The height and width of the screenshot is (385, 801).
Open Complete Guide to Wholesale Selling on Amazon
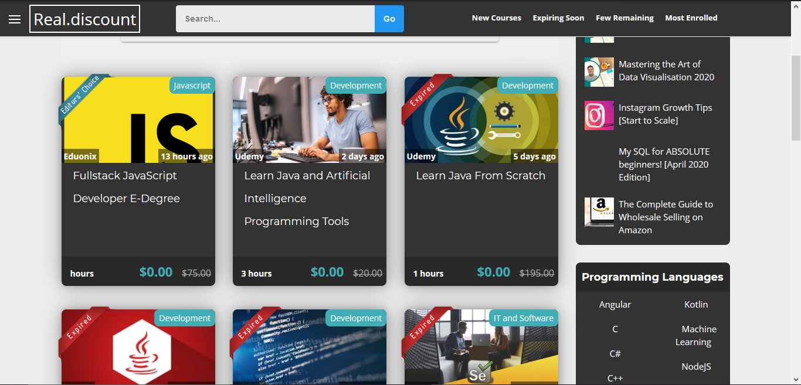click(666, 217)
